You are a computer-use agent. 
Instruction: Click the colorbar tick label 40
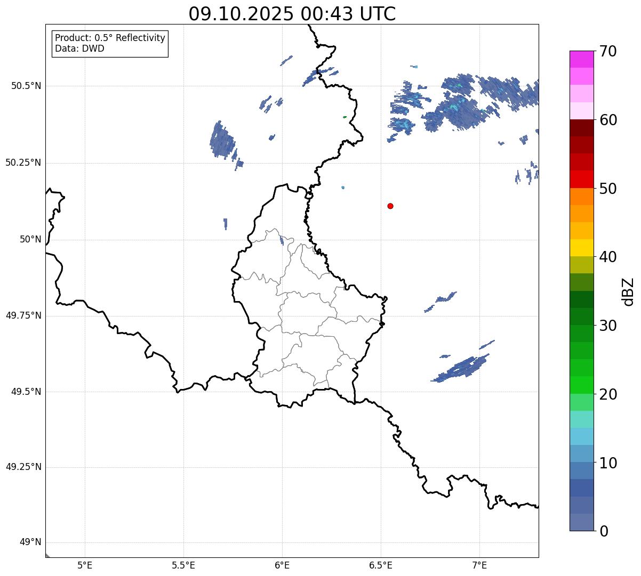[x=608, y=257]
